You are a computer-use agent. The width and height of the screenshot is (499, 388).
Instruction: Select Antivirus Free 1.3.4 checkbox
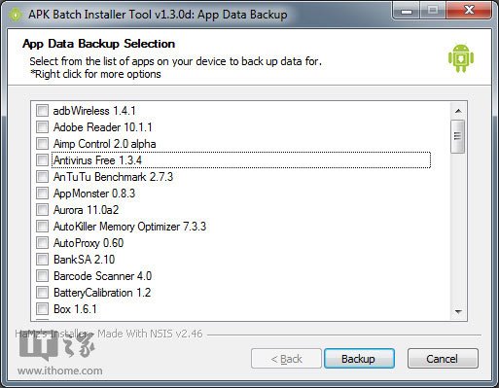point(42,160)
